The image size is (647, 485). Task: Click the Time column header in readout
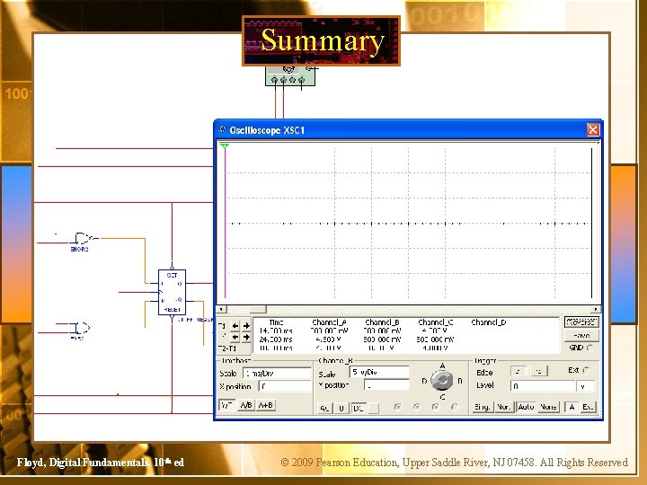point(276,322)
